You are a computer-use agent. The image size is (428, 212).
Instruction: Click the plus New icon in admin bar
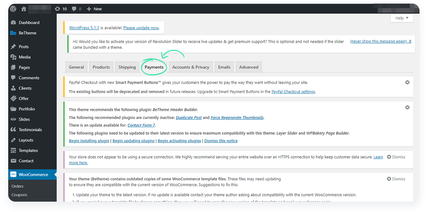[89, 9]
